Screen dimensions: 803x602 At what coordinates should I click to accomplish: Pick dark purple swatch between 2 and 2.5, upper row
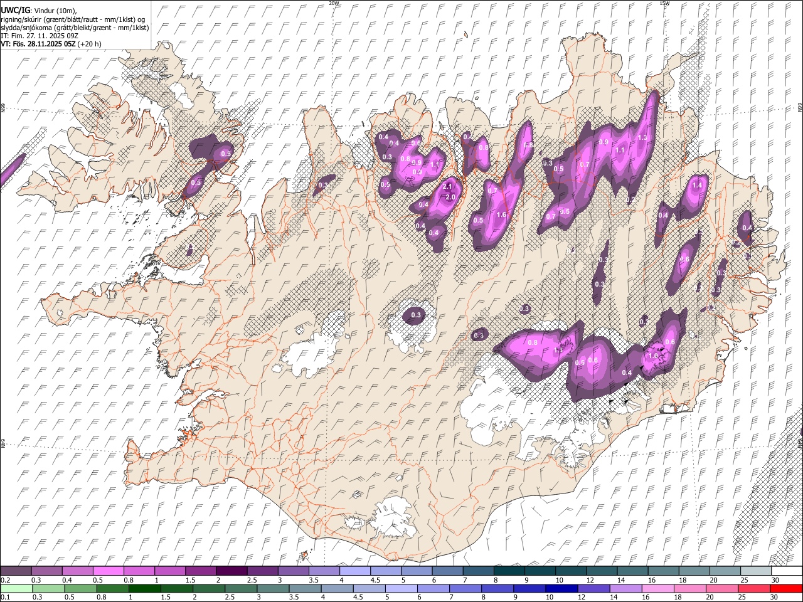[231, 571]
